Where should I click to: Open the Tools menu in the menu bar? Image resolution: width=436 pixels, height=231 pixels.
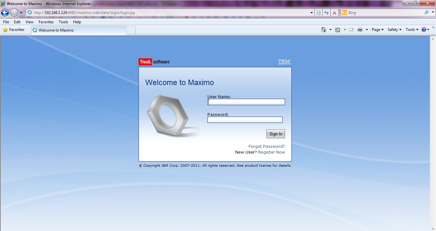click(63, 22)
